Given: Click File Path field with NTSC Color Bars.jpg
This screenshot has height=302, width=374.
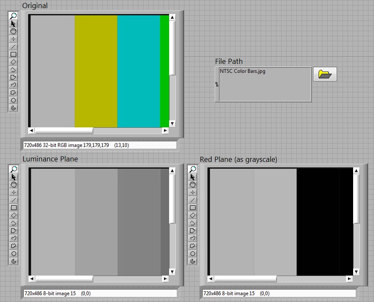Looking at the screenshot, I should 265,84.
